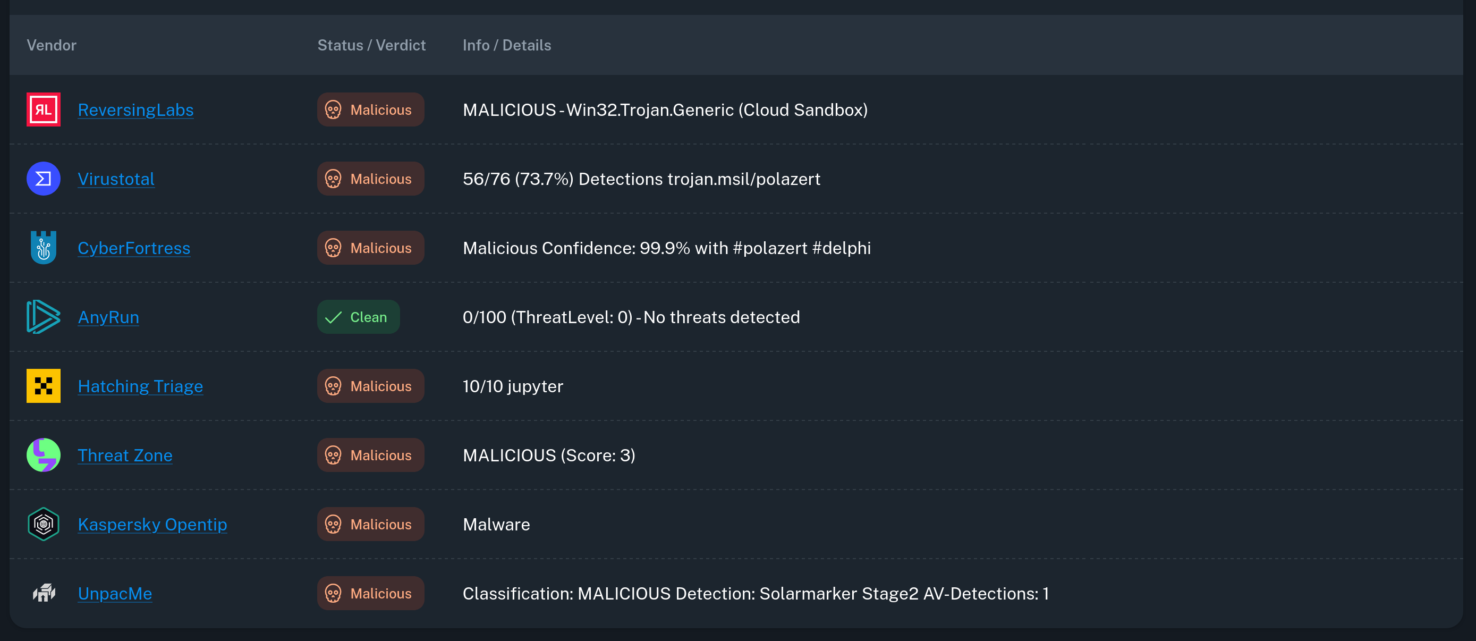The width and height of the screenshot is (1476, 641).
Task: Open the Threat Zone vendor link
Action: pos(125,454)
